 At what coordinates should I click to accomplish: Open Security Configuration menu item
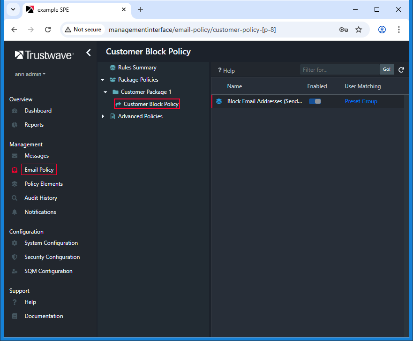pos(52,257)
